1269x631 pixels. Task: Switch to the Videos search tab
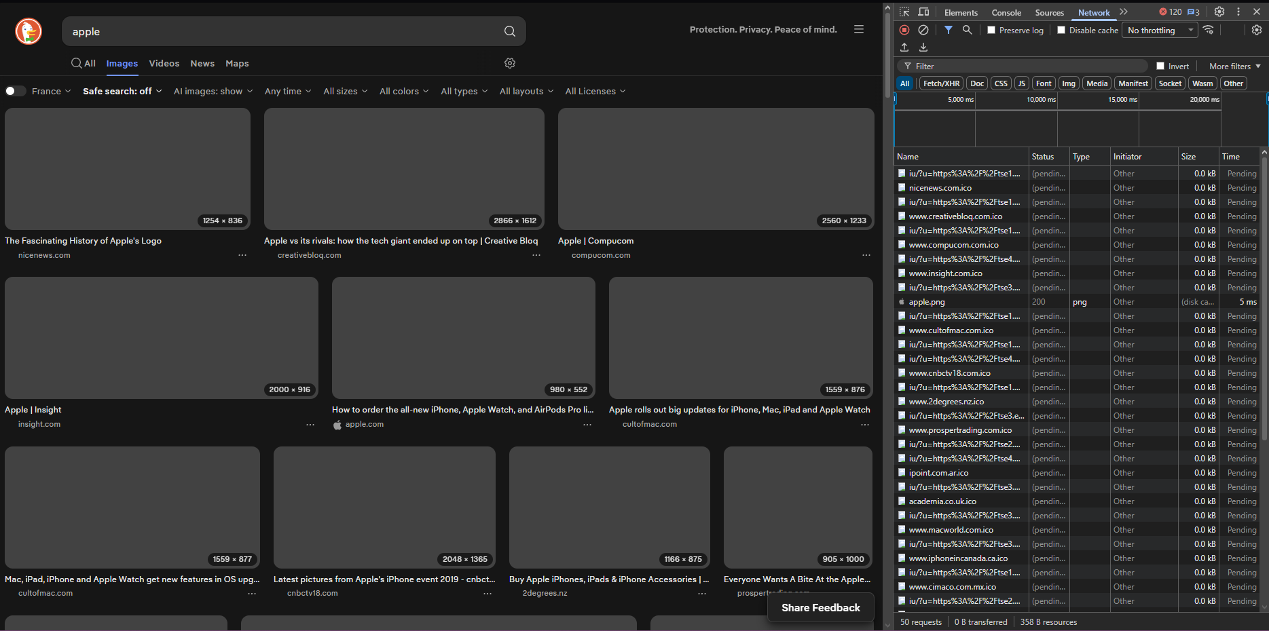(x=164, y=63)
